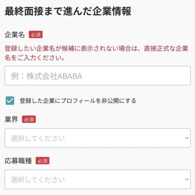Click the 名をご入力ください hint line
Viewport: 195px width, 195px height.
(34, 58)
